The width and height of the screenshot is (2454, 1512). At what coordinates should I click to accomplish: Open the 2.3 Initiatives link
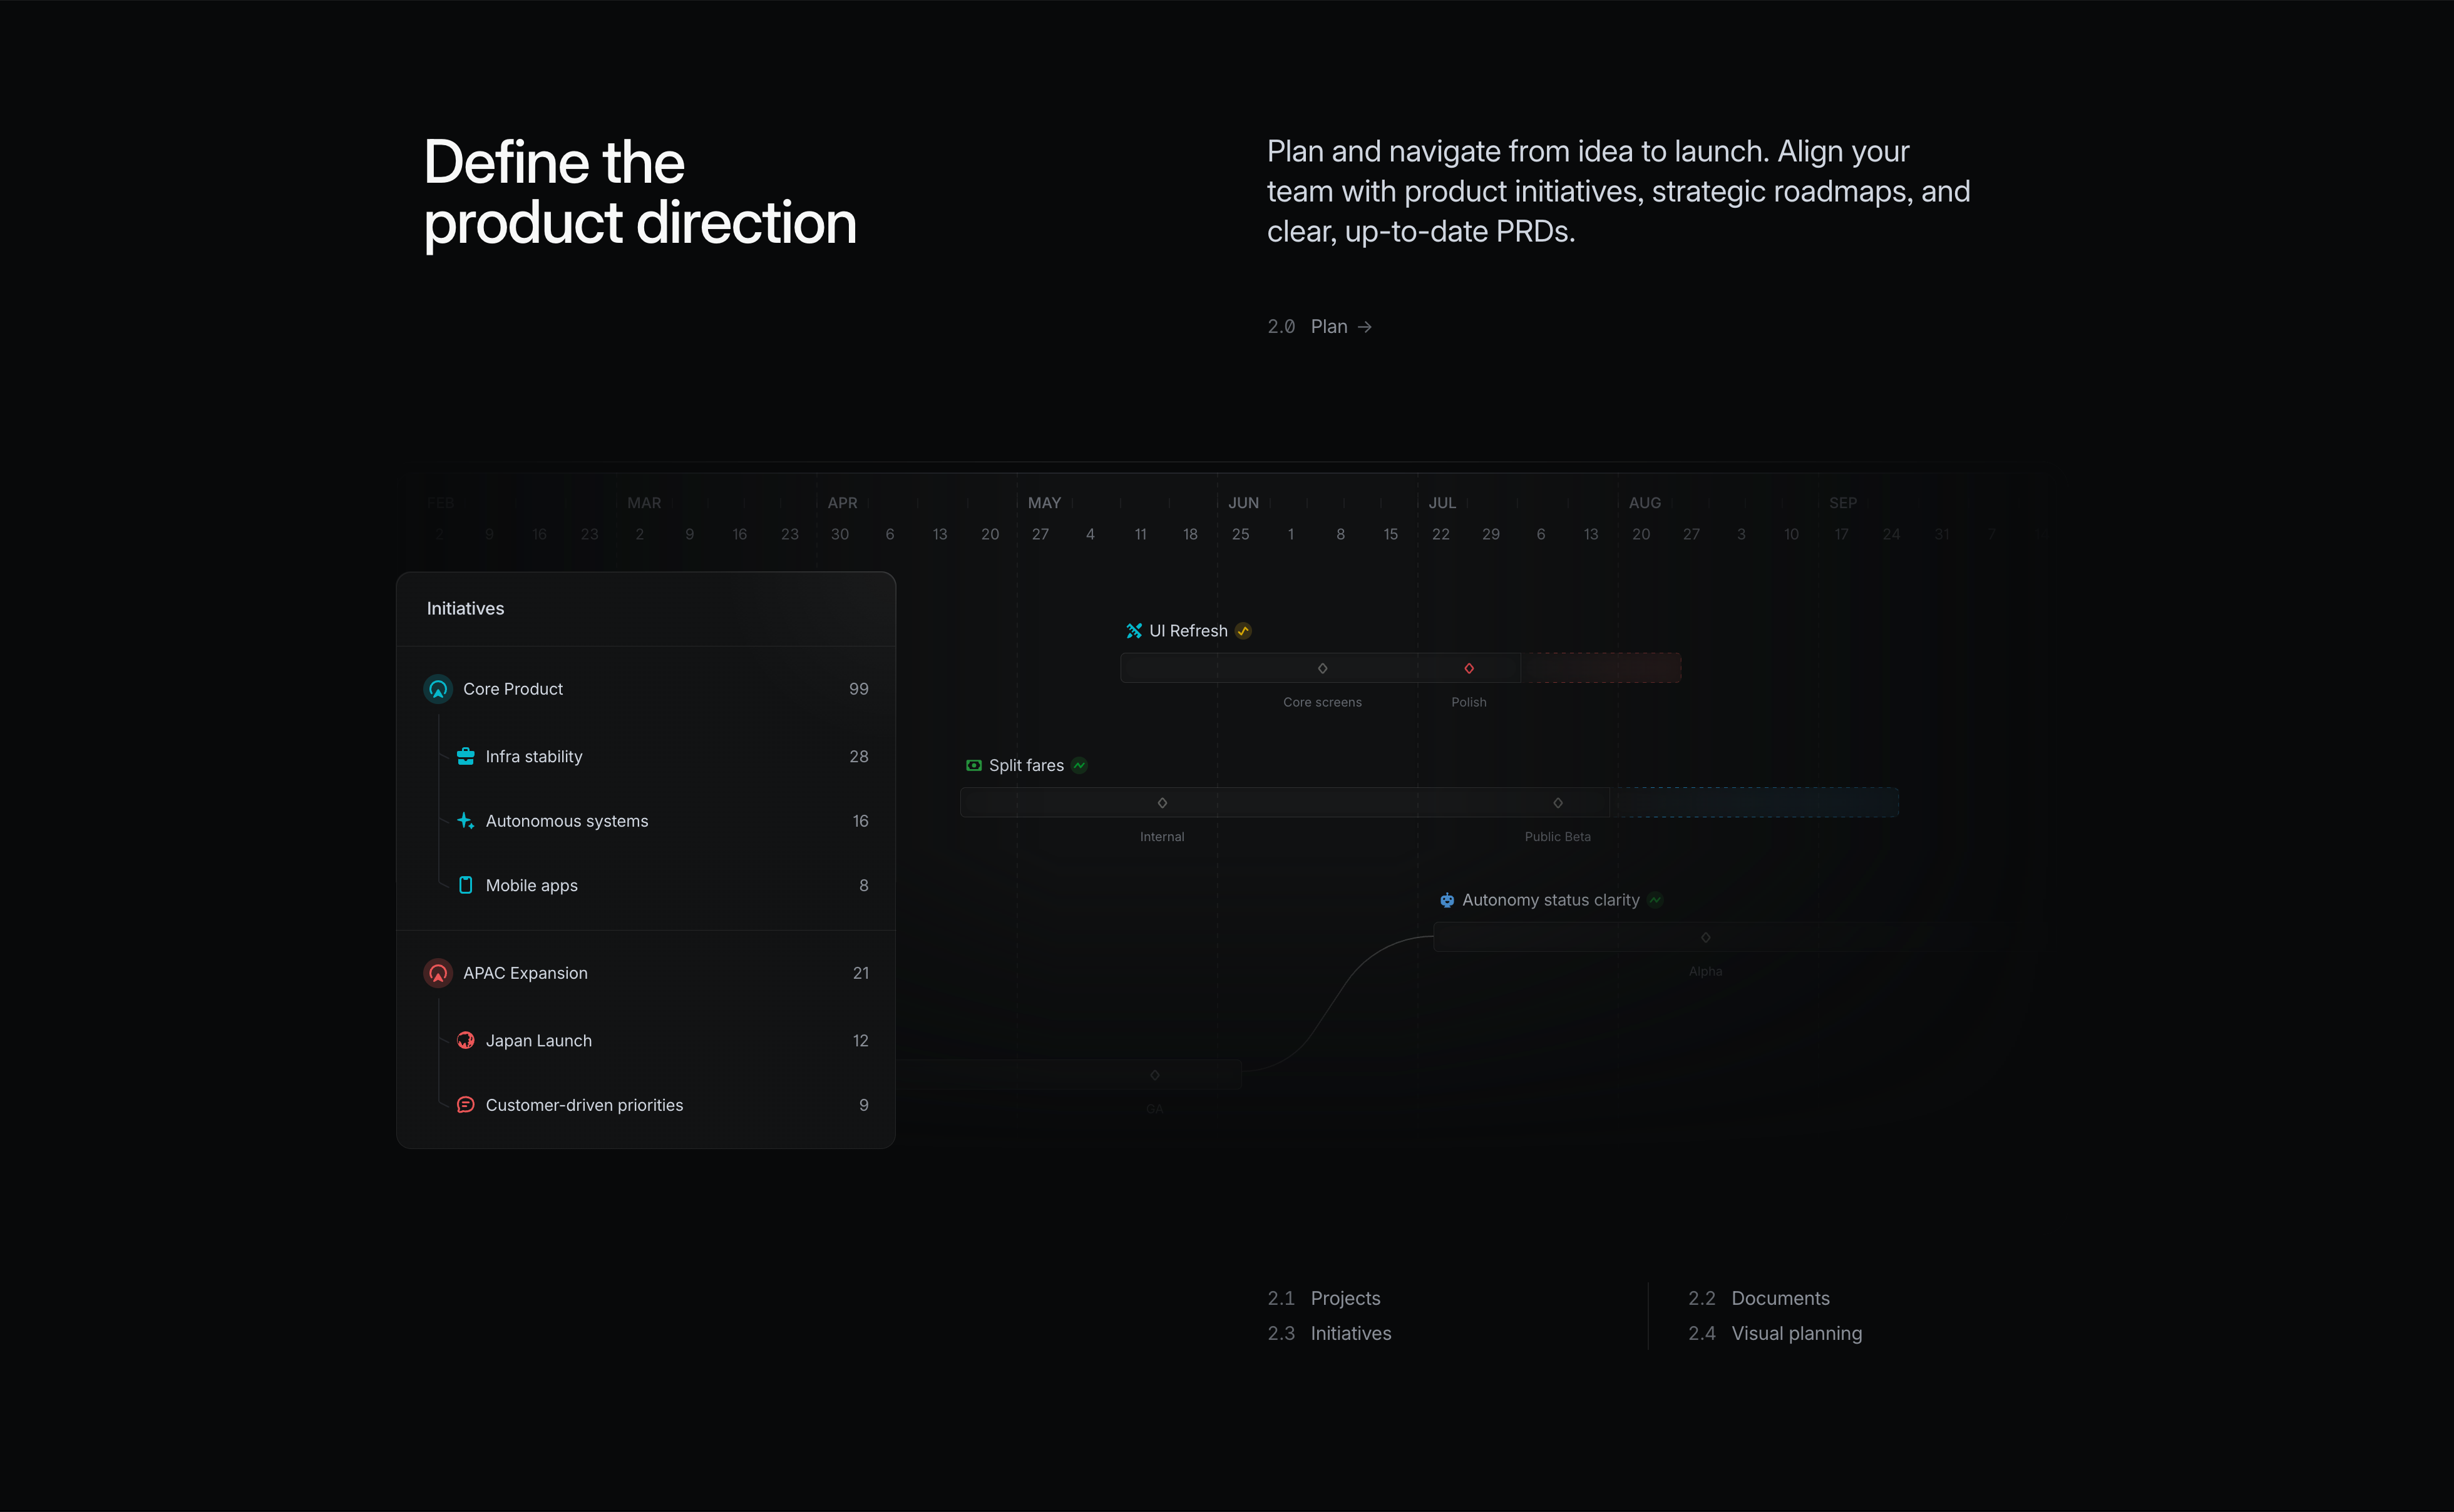[x=1329, y=1333]
